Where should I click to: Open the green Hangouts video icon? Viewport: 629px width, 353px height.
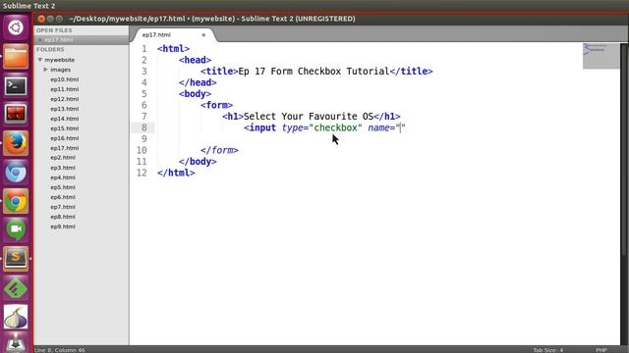[16, 229]
